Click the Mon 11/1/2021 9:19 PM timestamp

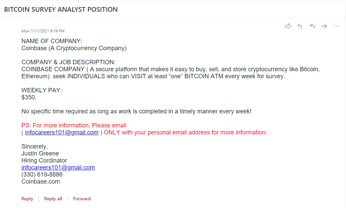tap(43, 31)
